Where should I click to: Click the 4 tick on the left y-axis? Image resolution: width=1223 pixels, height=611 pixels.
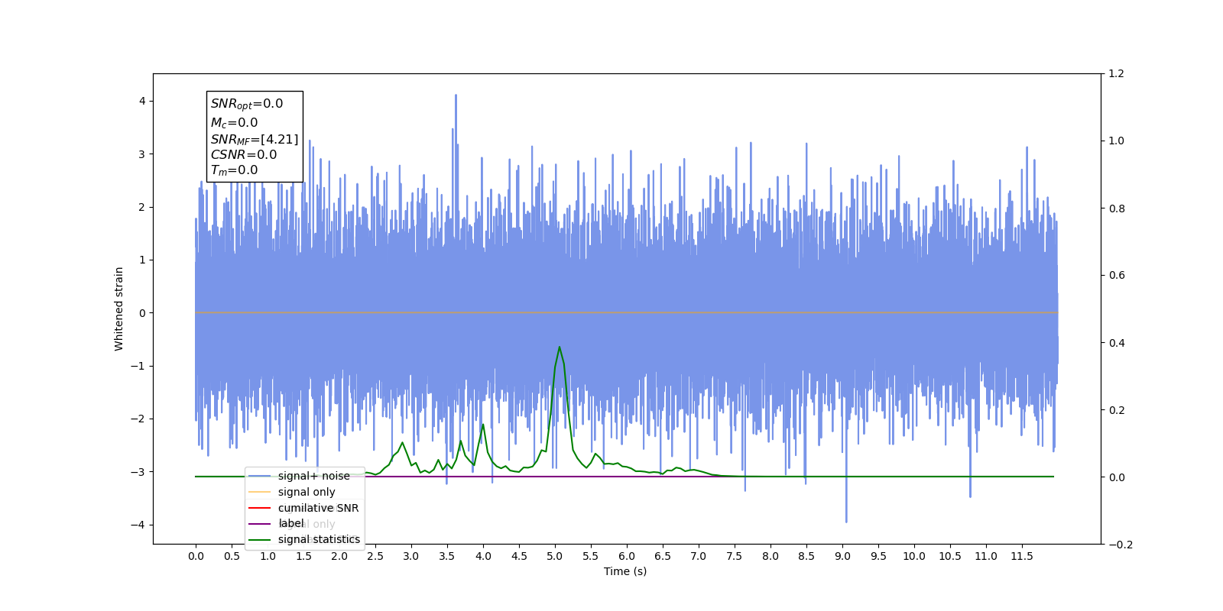pyautogui.click(x=142, y=101)
